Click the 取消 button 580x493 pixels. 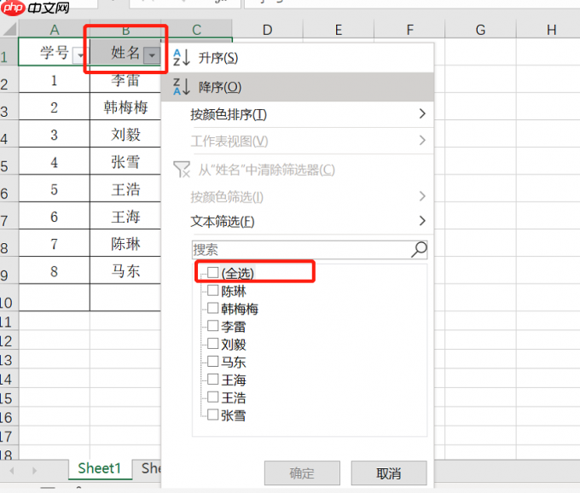[x=389, y=473]
